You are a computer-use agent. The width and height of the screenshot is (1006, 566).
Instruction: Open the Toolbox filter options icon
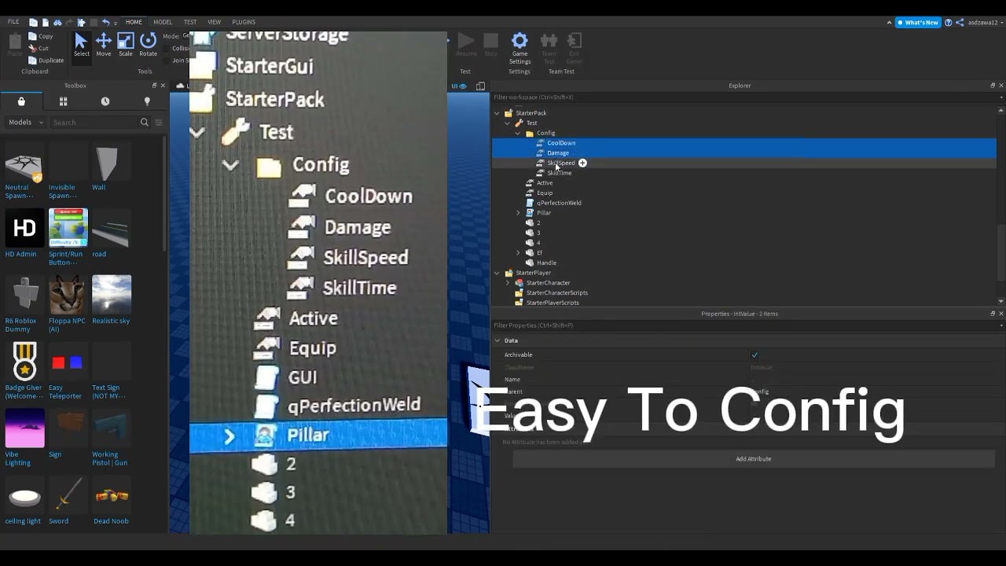coord(158,122)
